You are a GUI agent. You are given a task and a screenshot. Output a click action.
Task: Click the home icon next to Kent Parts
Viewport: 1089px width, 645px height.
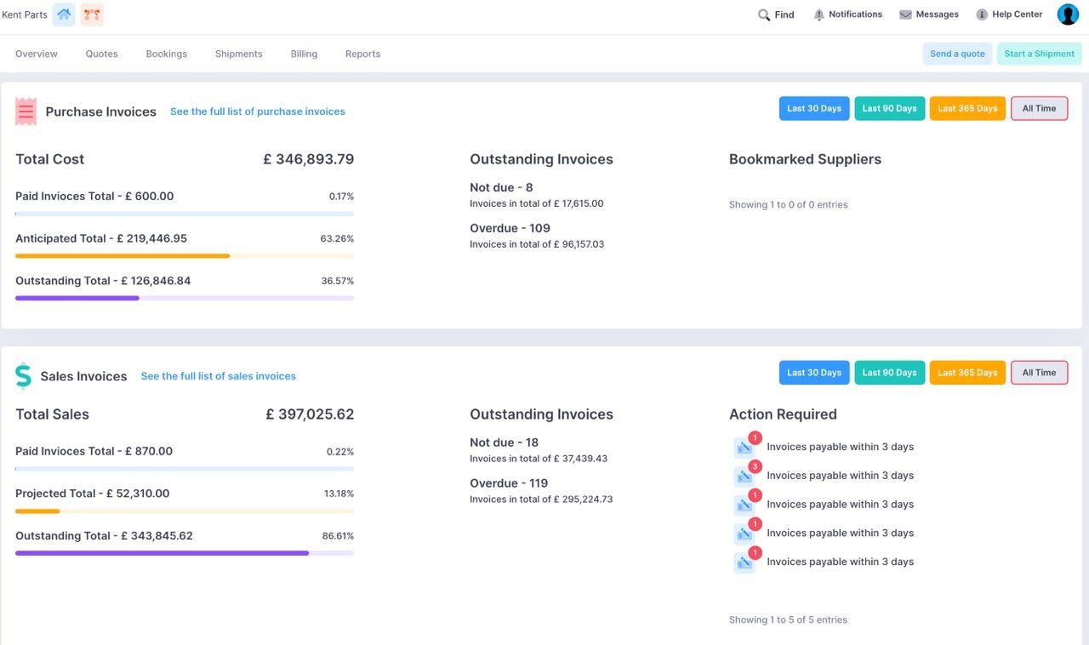coord(63,14)
